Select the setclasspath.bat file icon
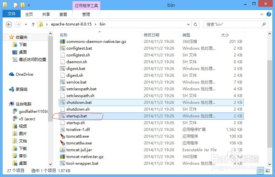Screen dimensions: 275x177 pyautogui.click(x=63, y=89)
